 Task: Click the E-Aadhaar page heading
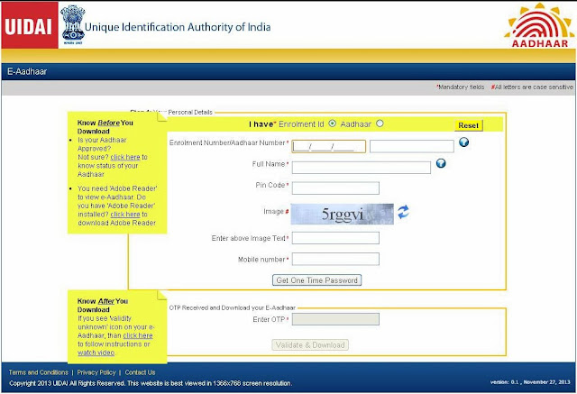coord(27,71)
